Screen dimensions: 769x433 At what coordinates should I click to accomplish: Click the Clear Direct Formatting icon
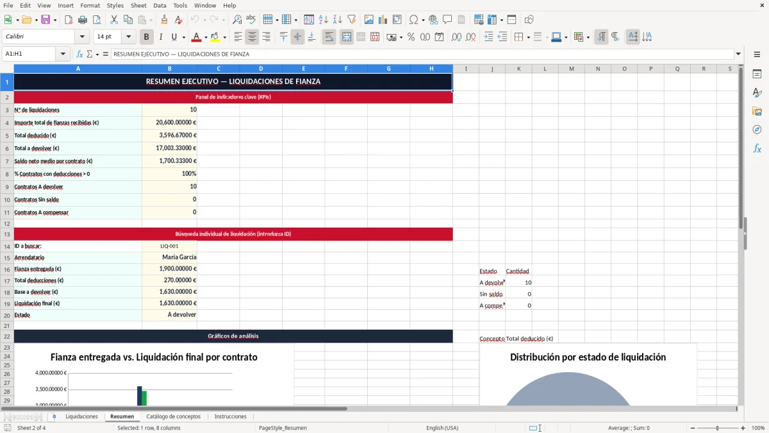tap(178, 20)
